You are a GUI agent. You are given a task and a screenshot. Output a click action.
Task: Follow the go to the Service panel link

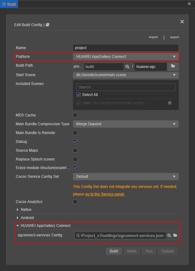105,194
